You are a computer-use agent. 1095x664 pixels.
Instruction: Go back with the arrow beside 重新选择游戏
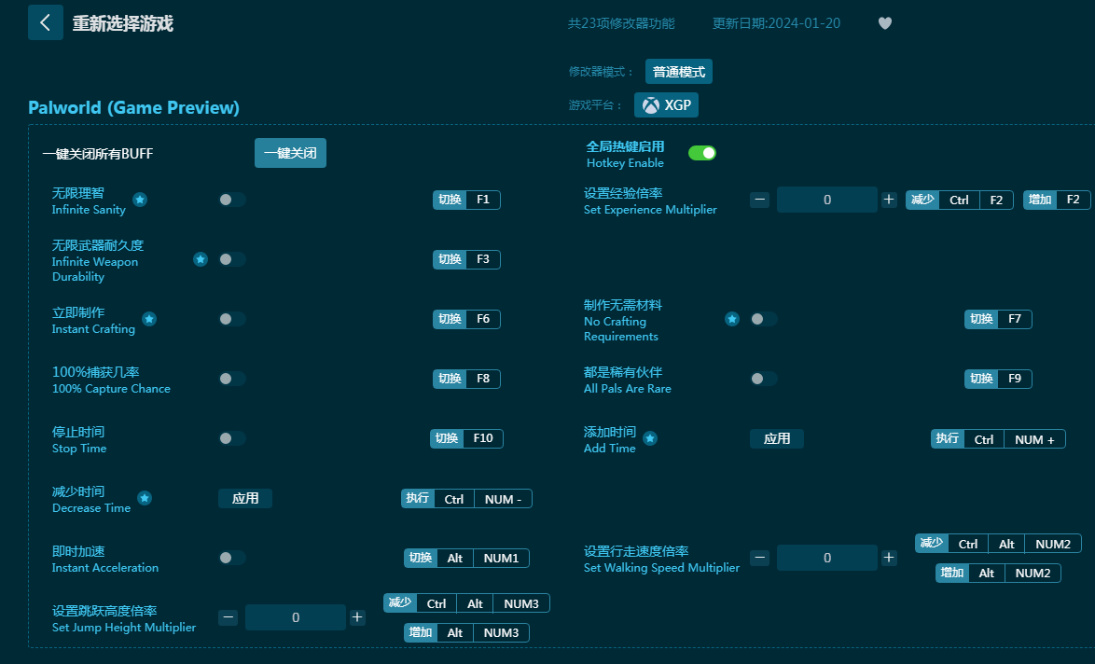(x=46, y=22)
